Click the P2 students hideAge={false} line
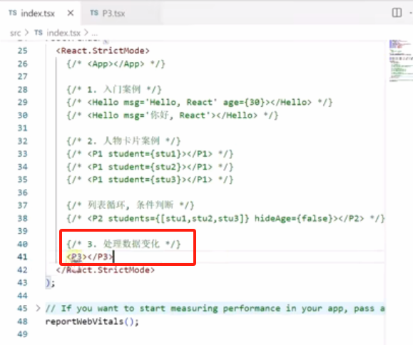413x345 pixels. (225, 218)
